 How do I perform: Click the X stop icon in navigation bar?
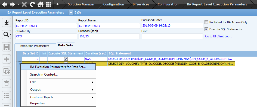(24, 4)
